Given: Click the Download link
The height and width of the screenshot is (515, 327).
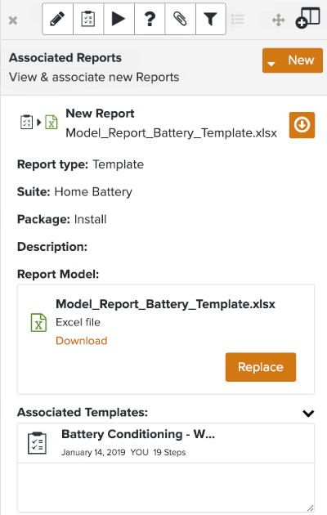Looking at the screenshot, I should tap(82, 341).
